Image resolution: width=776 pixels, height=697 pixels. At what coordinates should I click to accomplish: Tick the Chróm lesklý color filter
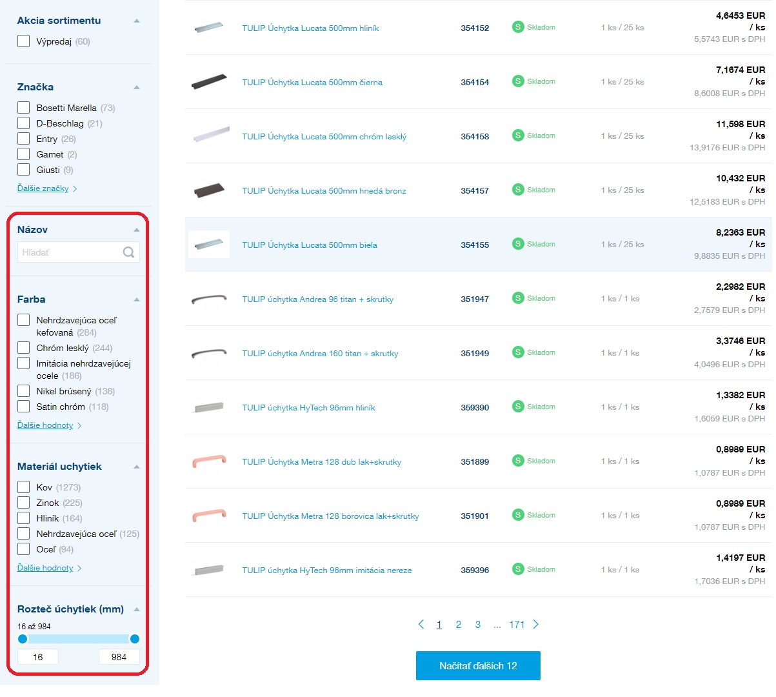click(x=24, y=348)
